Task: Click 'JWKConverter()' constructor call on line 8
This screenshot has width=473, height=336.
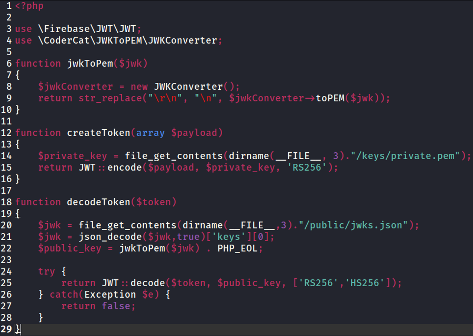Action: click(x=194, y=87)
